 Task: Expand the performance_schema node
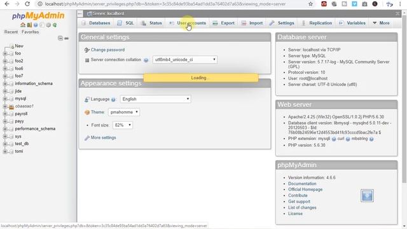5,128
